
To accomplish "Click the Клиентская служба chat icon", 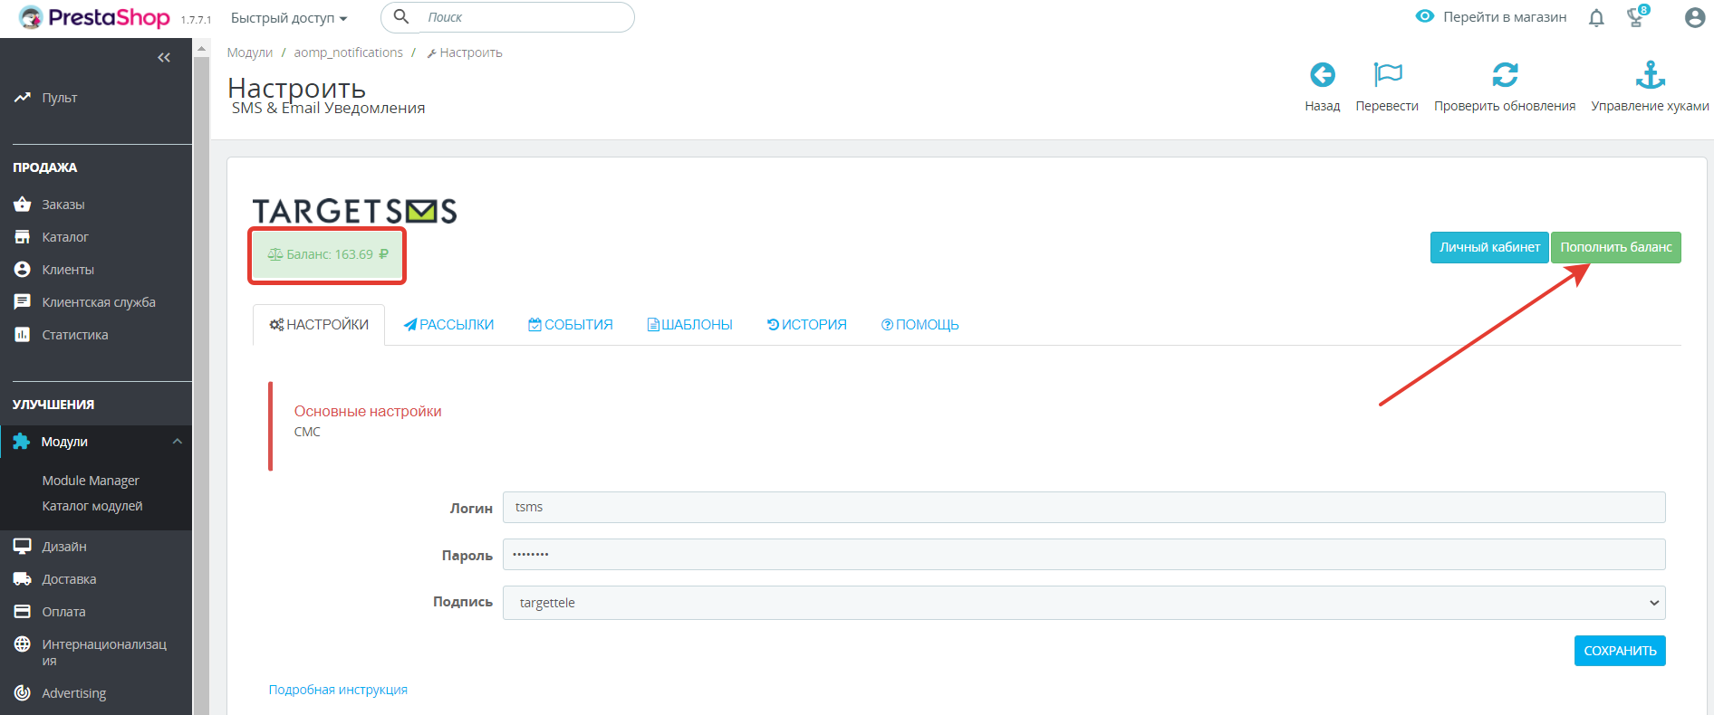I will click(23, 302).
